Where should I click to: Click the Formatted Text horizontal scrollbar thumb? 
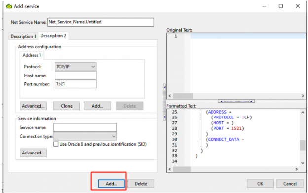tap(182, 169)
